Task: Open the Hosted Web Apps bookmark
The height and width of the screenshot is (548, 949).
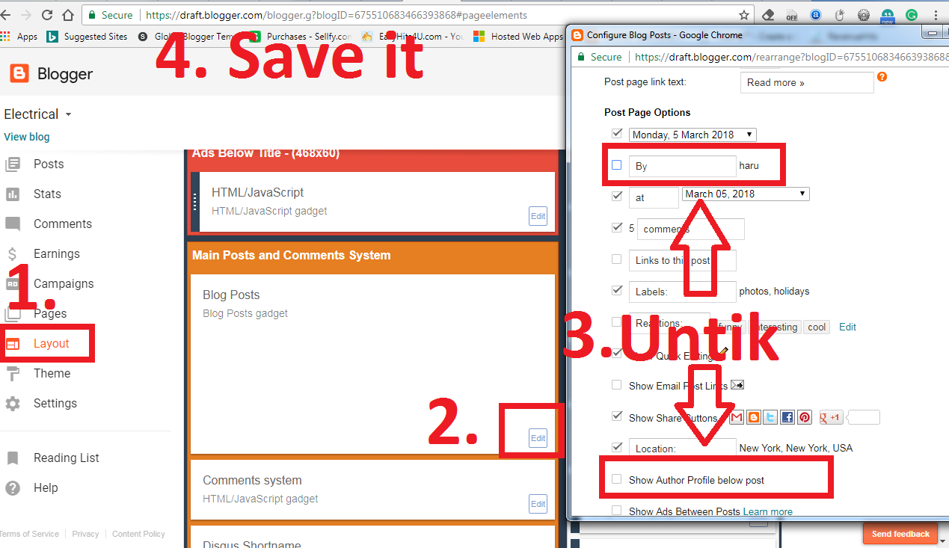Action: [518, 37]
